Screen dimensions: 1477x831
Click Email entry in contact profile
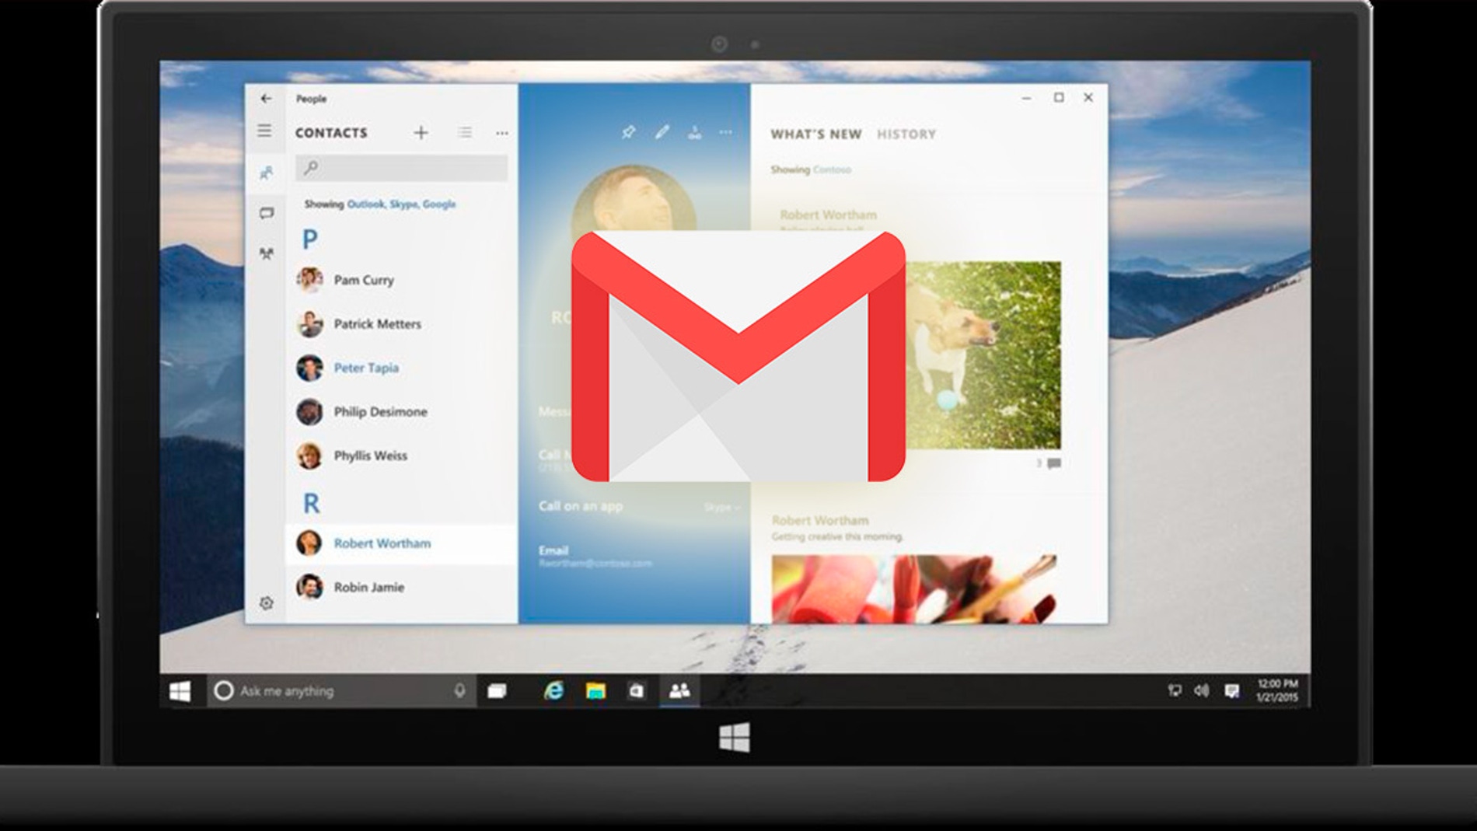pos(595,557)
